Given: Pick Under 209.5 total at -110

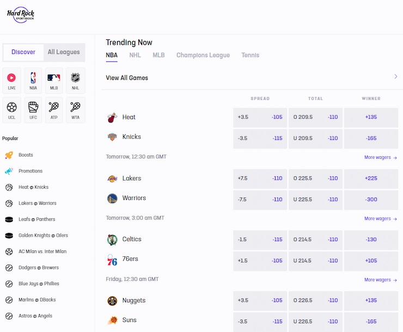Looking at the screenshot, I should coord(316,138).
